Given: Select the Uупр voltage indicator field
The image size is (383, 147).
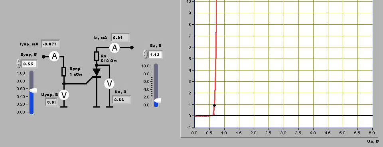Looking at the screenshot, I should tap(51, 102).
